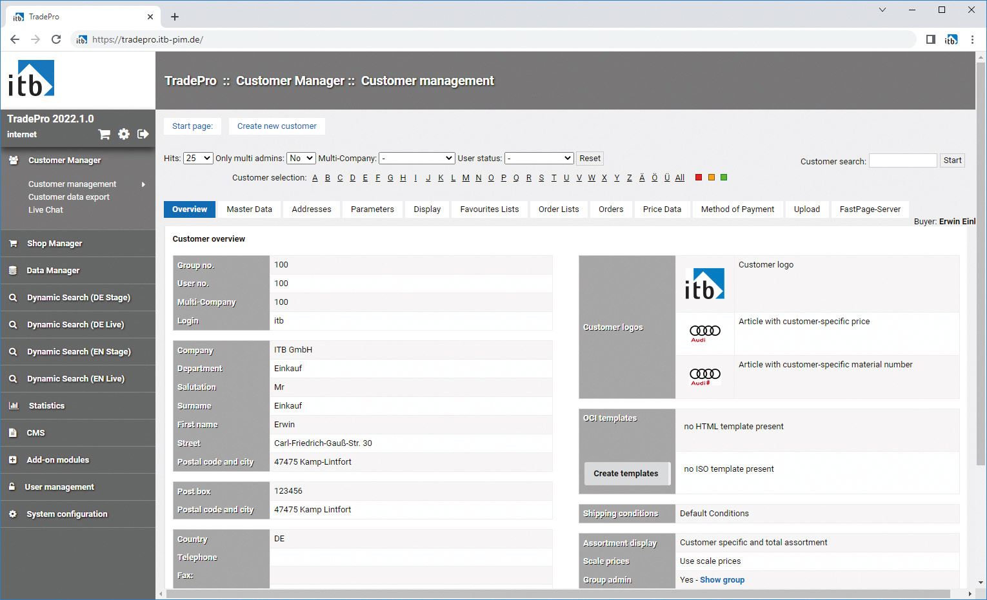Screen dimensions: 987x600
Task: Click the Create templates button
Action: point(626,474)
